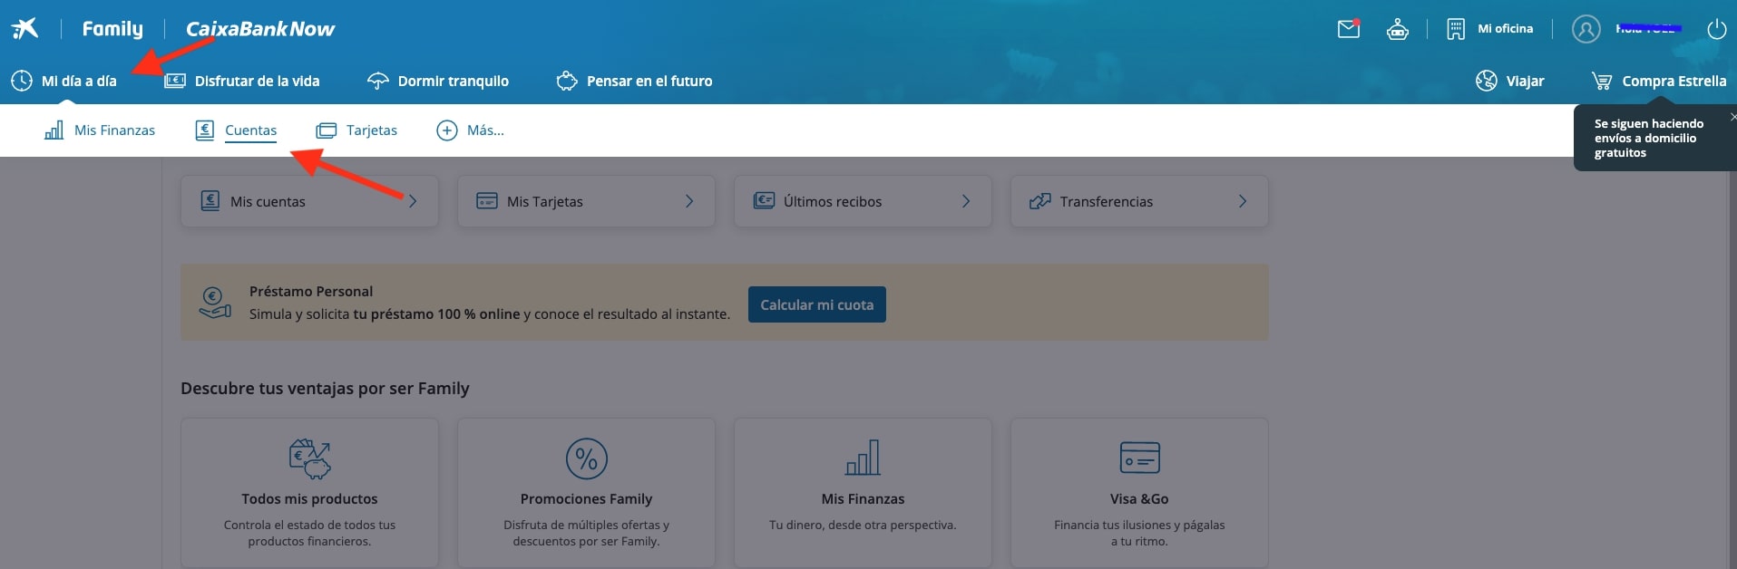This screenshot has width=1737, height=569.
Task: Click the plus circle icon beside Más
Action: coord(447,130)
